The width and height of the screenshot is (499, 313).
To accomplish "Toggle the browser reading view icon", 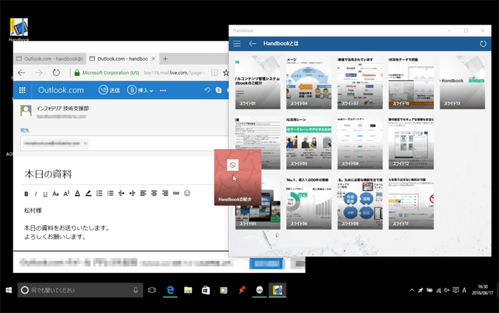I will tap(214, 73).
